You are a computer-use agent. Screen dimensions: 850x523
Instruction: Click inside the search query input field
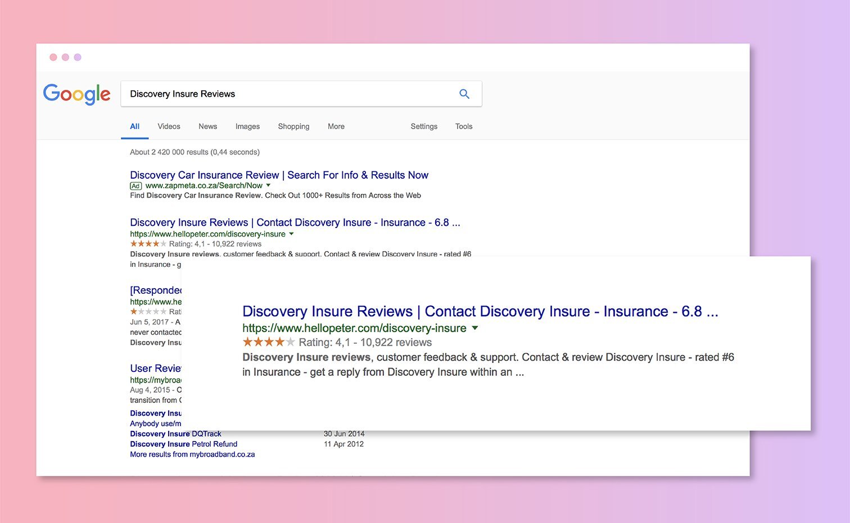pos(281,94)
